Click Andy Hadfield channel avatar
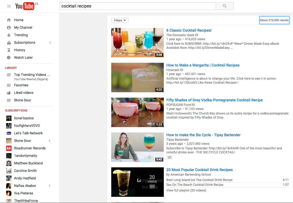 pyautogui.click(x=9, y=178)
